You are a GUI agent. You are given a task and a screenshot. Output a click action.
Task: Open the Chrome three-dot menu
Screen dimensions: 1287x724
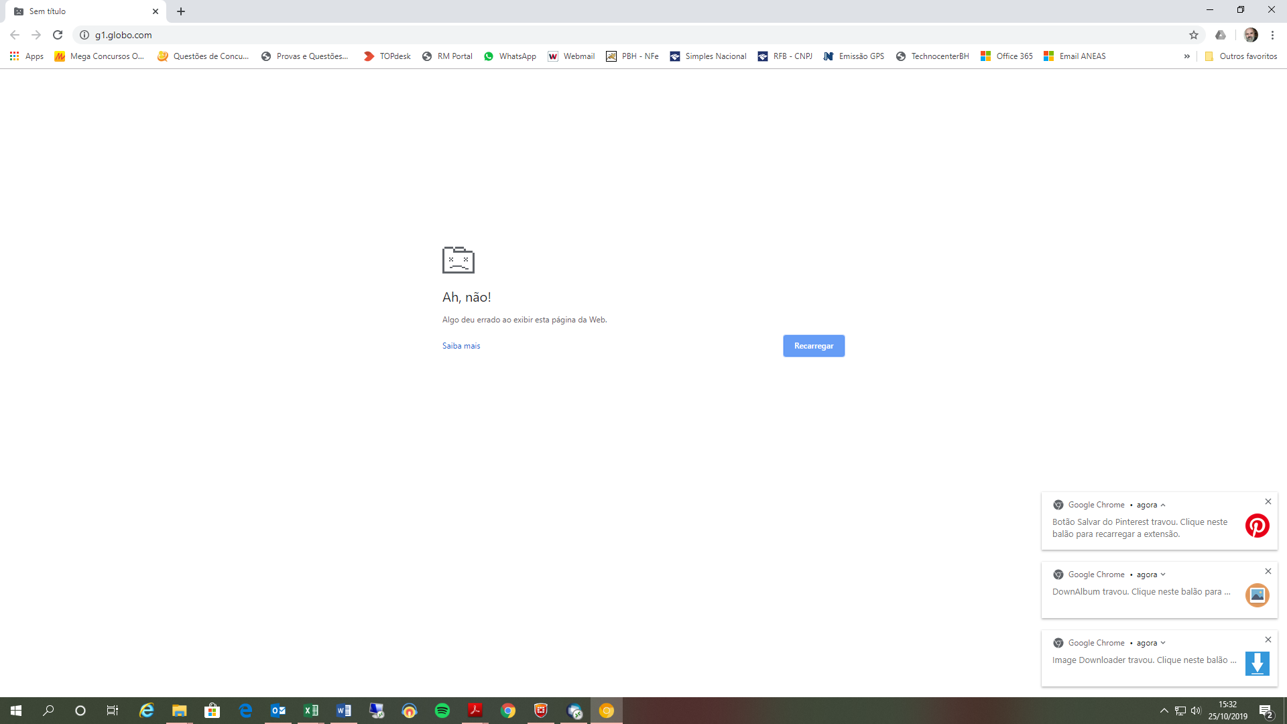(x=1272, y=35)
